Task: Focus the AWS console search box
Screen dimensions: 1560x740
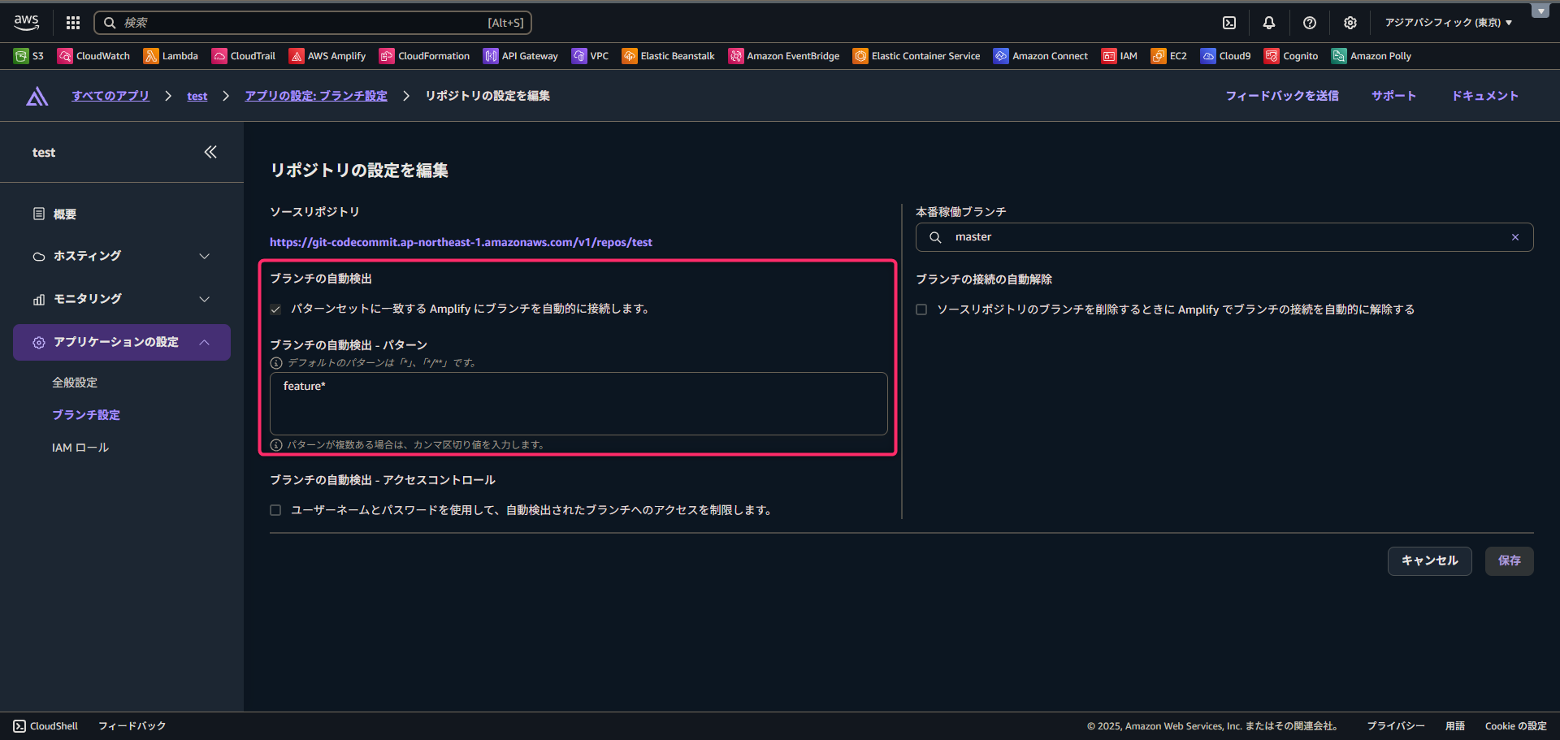Action: point(313,23)
